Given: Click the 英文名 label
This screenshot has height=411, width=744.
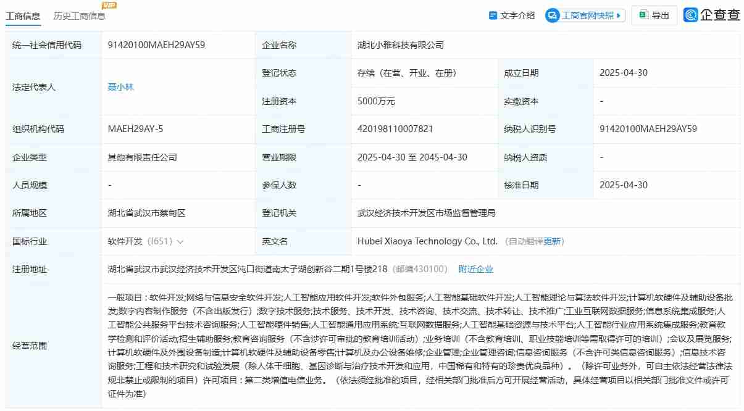Looking at the screenshot, I should pos(275,241).
